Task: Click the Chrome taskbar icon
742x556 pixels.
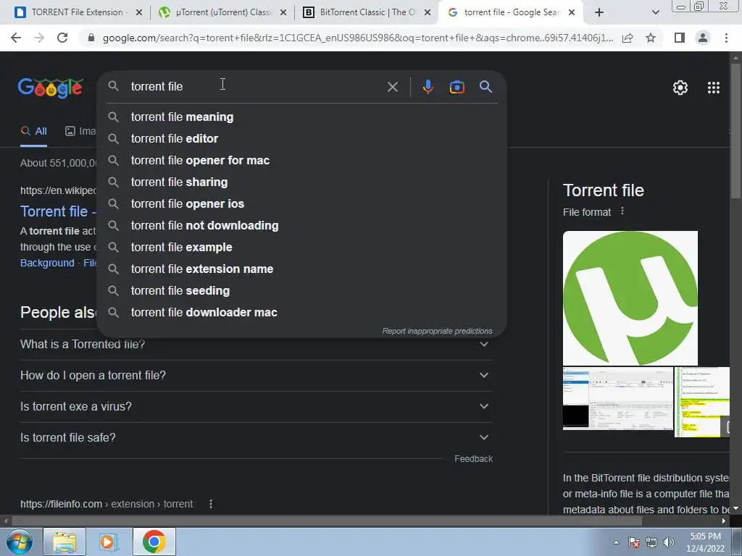Action: point(154,542)
